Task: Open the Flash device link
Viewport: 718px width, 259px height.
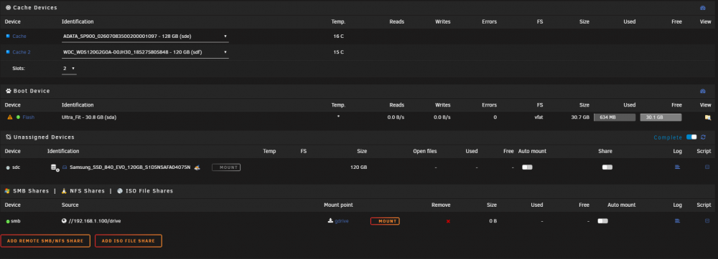Action: pyautogui.click(x=29, y=117)
